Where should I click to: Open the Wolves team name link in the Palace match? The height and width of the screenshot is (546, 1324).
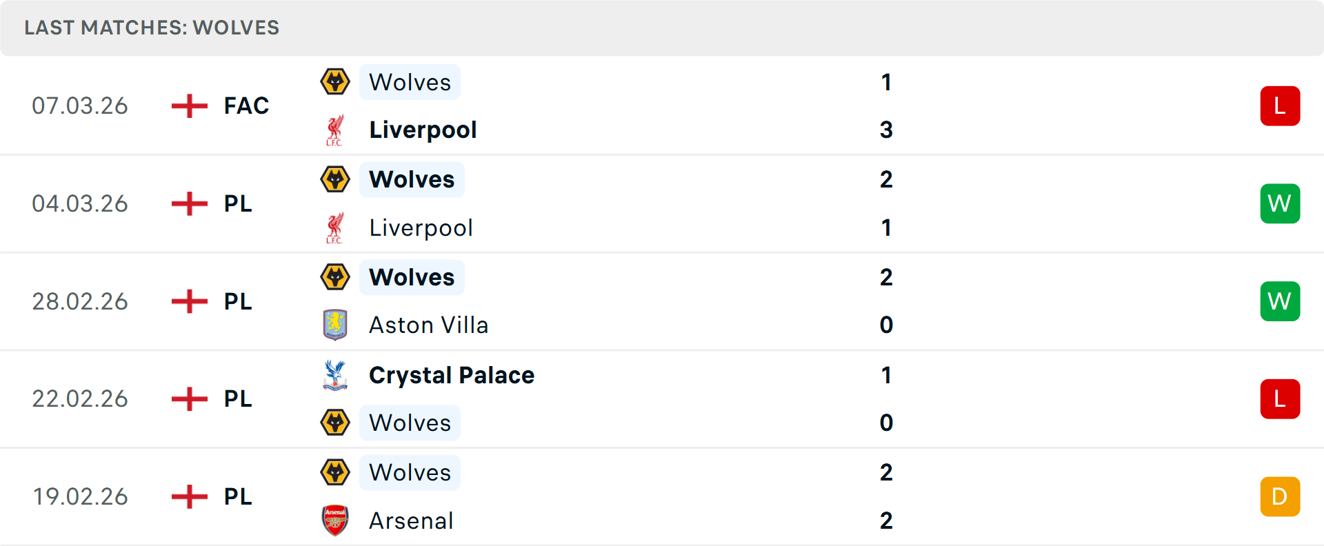tap(410, 423)
